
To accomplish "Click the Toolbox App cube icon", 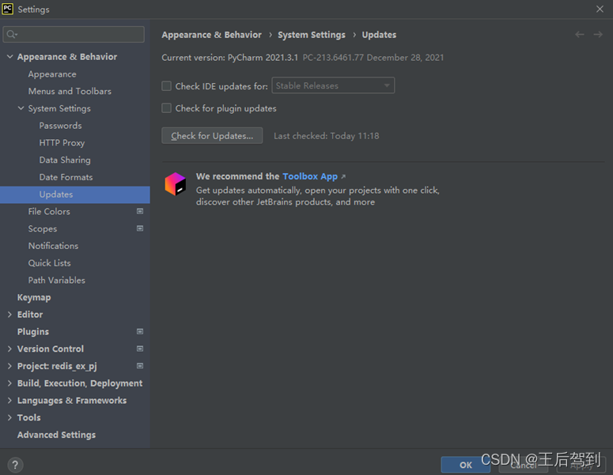I will (x=175, y=184).
